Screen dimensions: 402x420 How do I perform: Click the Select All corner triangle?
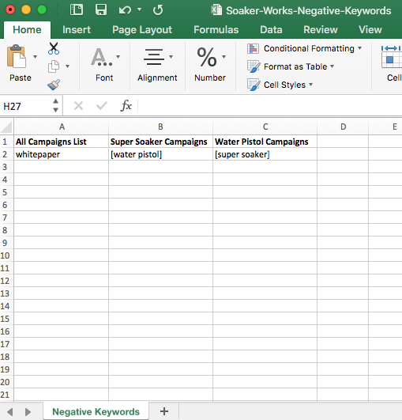6,127
